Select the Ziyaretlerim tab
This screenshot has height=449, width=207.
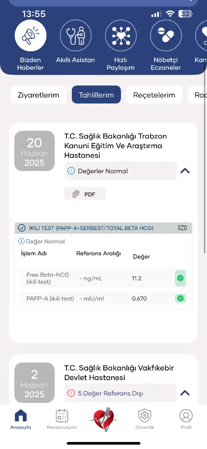(x=39, y=95)
